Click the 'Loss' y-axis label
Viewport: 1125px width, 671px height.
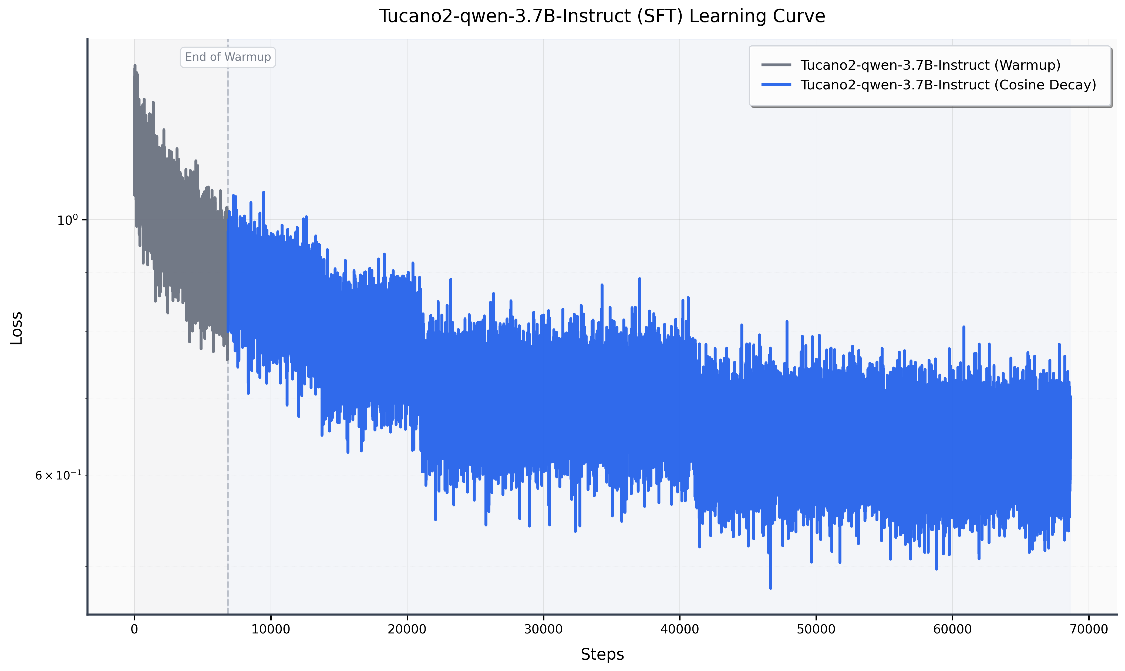(17, 328)
